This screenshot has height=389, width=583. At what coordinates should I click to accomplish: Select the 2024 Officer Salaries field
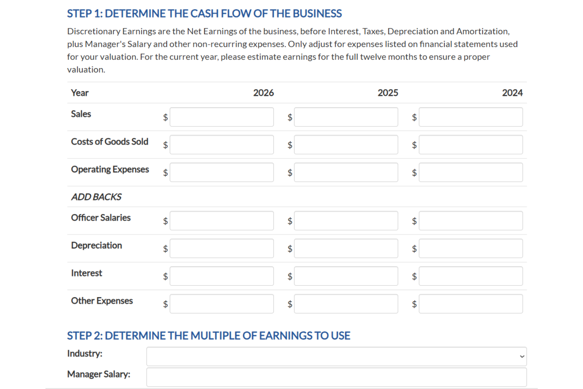tap(470, 221)
